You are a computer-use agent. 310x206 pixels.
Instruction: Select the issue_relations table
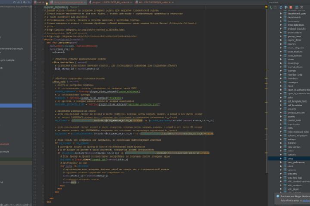coord(295,51)
